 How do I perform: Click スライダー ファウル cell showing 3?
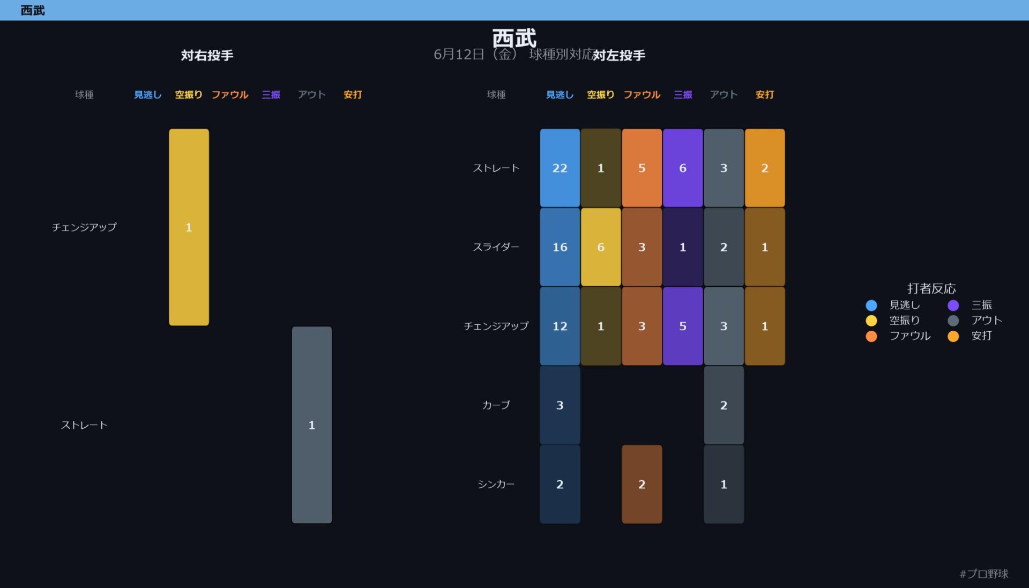642,247
